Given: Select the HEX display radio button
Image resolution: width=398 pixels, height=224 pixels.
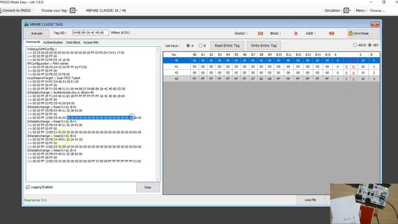Looking at the screenshot, I should click(x=370, y=45).
